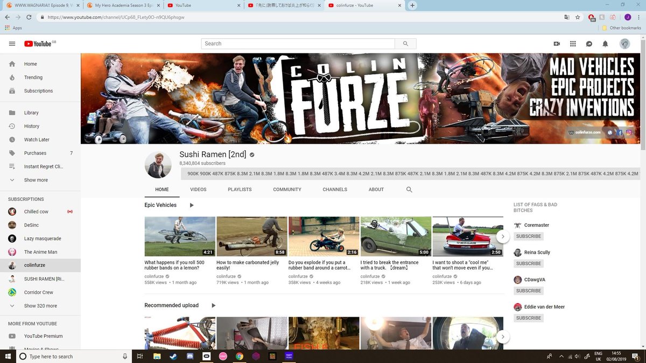Open the CHANNELS tab
This screenshot has width=646, height=363.
tap(335, 190)
